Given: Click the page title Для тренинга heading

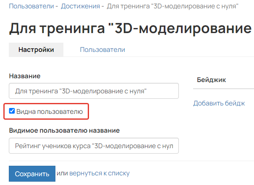Looking at the screenshot, I should tap(131, 28).
